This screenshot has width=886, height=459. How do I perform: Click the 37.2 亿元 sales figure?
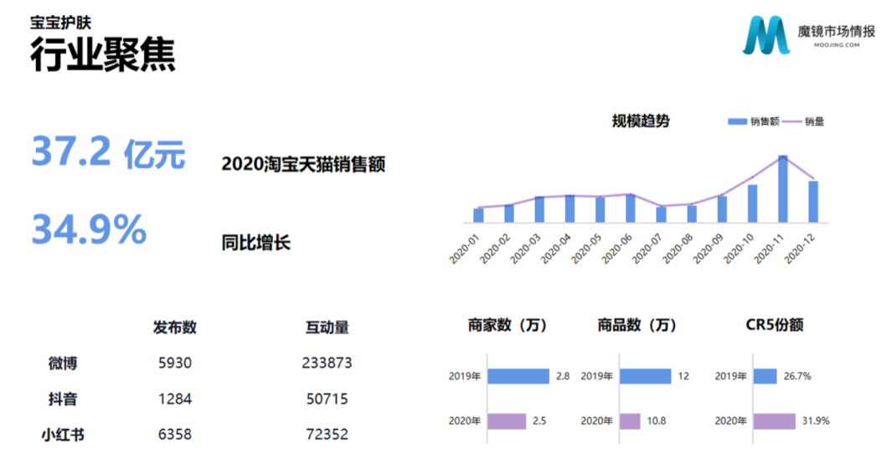click(109, 152)
